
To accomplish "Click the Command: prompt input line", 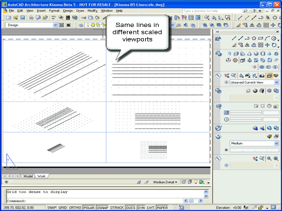I will click(x=95, y=201).
